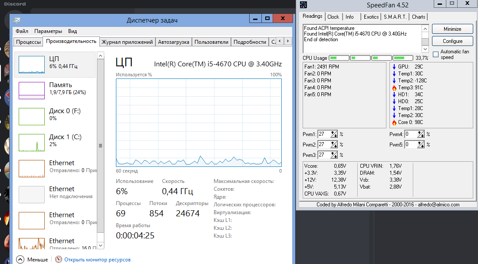Click the Pwm4 value input field
This screenshot has height=264, width=478.
point(411,134)
